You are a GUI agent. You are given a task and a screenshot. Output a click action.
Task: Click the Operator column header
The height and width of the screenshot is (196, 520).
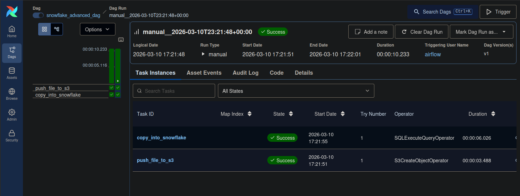point(404,114)
